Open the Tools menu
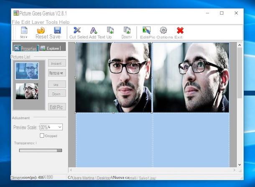Screen dimensions: 255x187 [52, 22]
